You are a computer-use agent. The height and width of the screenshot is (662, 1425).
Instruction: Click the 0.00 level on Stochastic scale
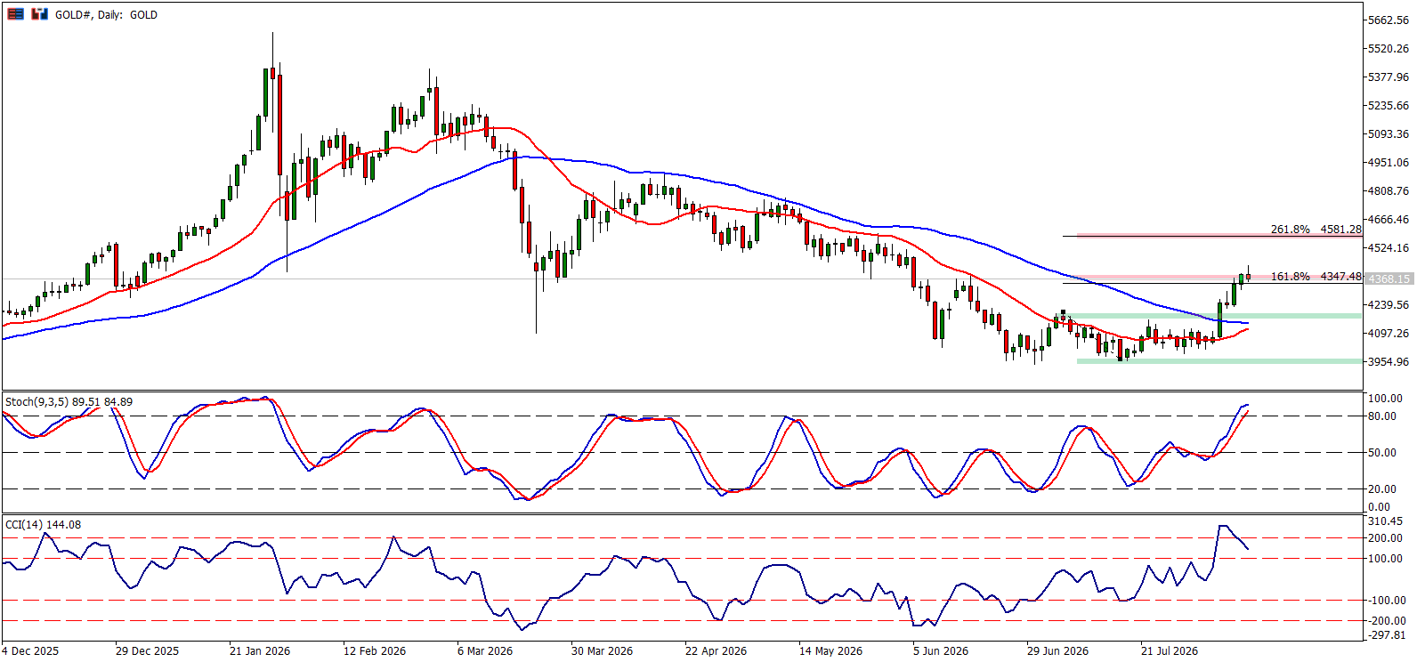[x=1379, y=507]
